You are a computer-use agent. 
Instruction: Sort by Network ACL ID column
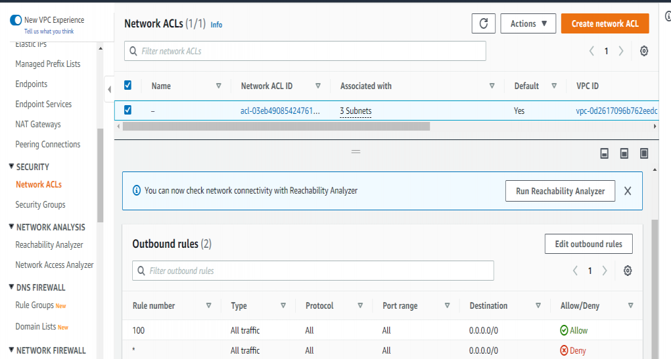click(x=317, y=86)
